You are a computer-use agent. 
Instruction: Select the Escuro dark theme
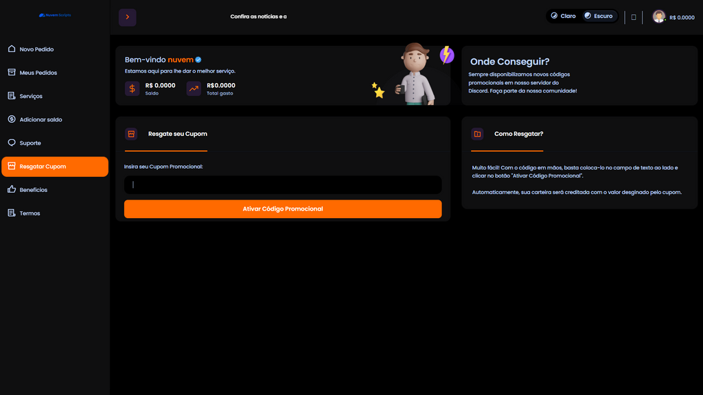[598, 16]
